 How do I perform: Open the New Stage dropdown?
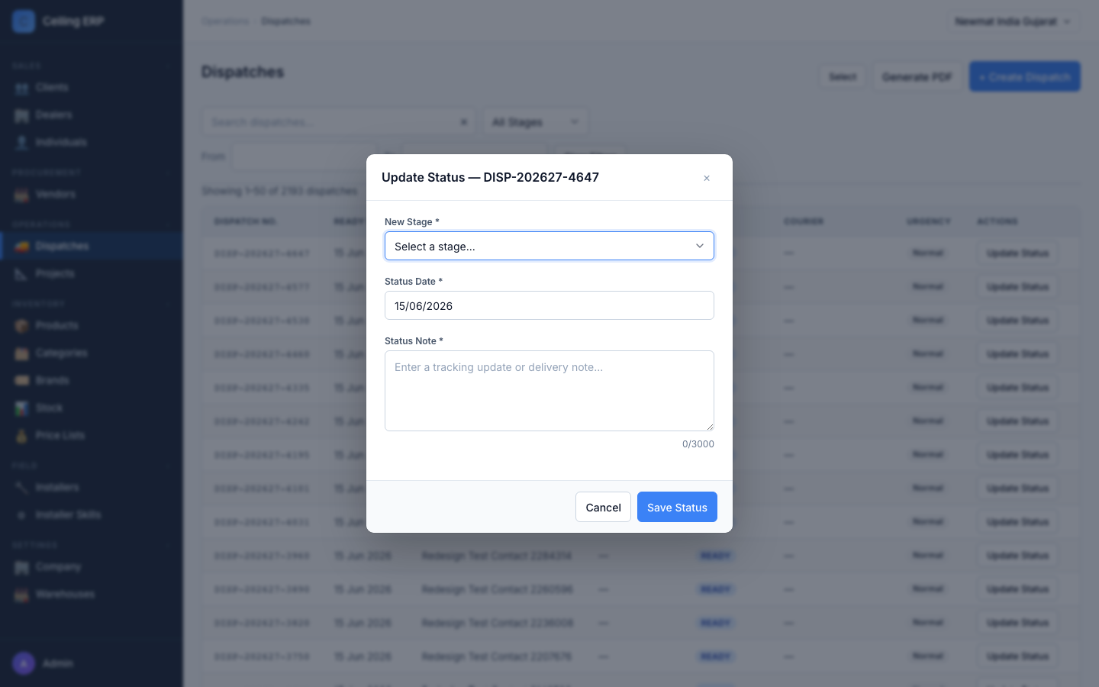pyautogui.click(x=549, y=246)
